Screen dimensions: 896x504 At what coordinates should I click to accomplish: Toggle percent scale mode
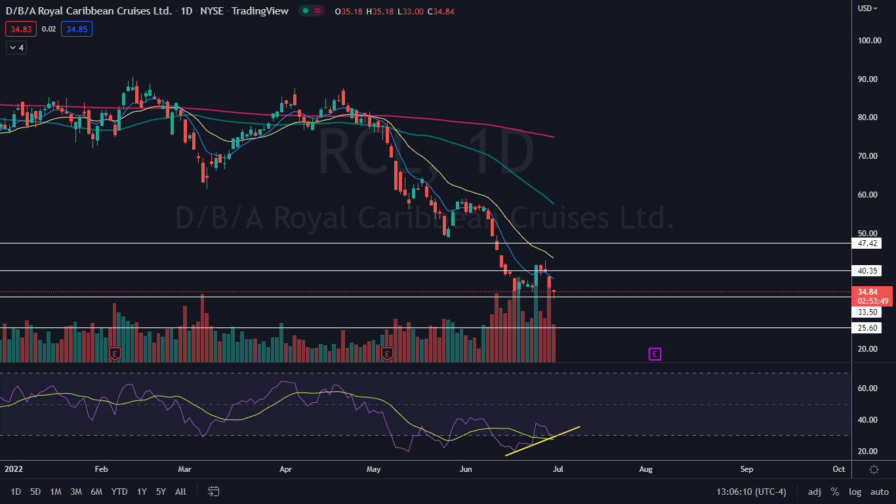tap(835, 492)
